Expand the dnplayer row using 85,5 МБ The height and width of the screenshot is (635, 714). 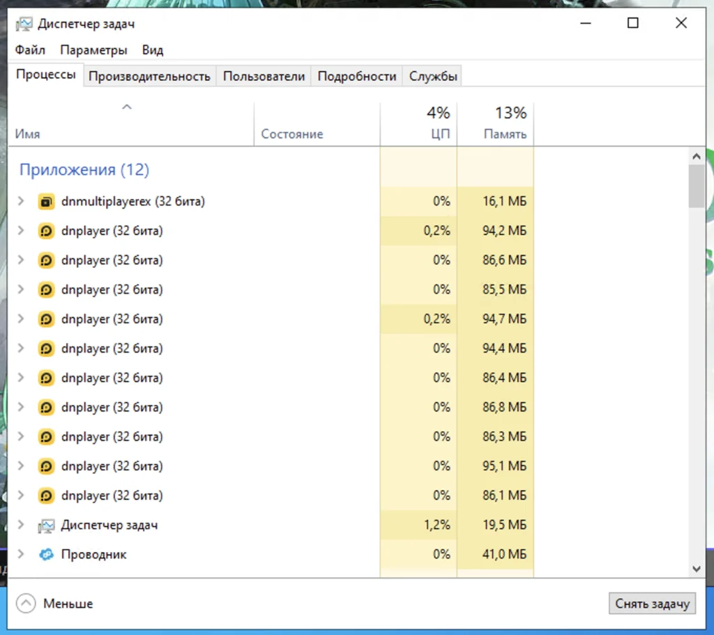(x=20, y=289)
